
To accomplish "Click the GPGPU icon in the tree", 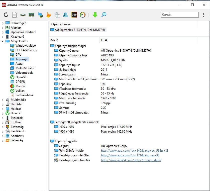I will click(12, 82).
